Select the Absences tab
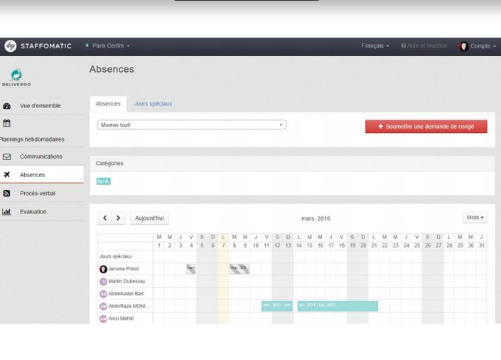Image resolution: width=501 pixels, height=360 pixels. (x=108, y=104)
